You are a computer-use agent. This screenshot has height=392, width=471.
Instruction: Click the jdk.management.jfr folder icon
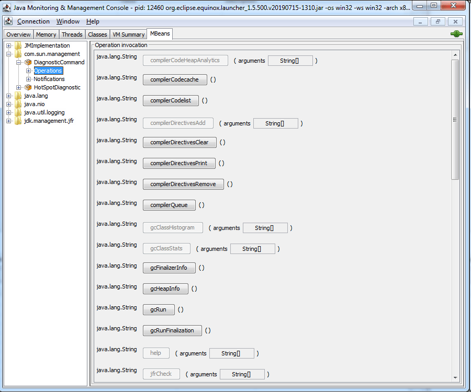[x=18, y=121]
